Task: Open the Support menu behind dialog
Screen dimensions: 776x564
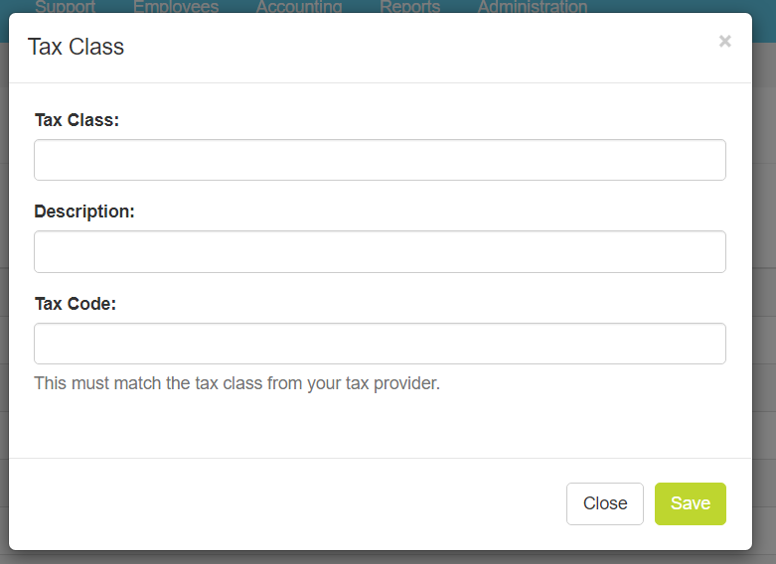Action: 66,6
